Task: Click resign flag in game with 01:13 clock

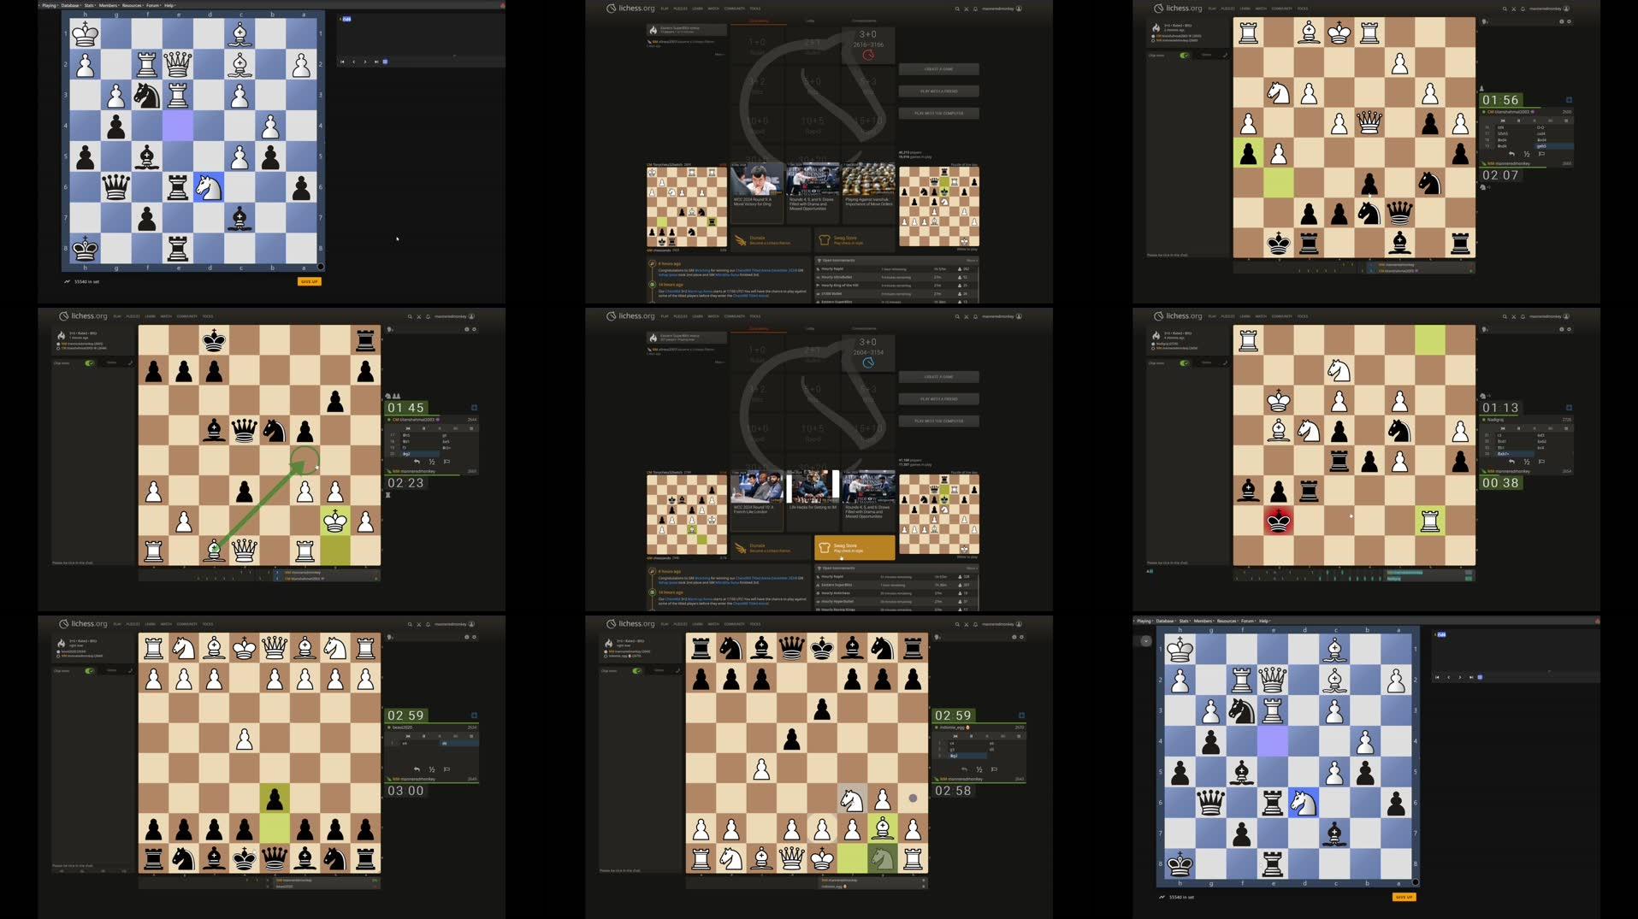Action: tap(1541, 462)
